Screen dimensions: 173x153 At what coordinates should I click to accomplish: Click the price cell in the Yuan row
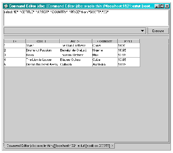coord(129,46)
